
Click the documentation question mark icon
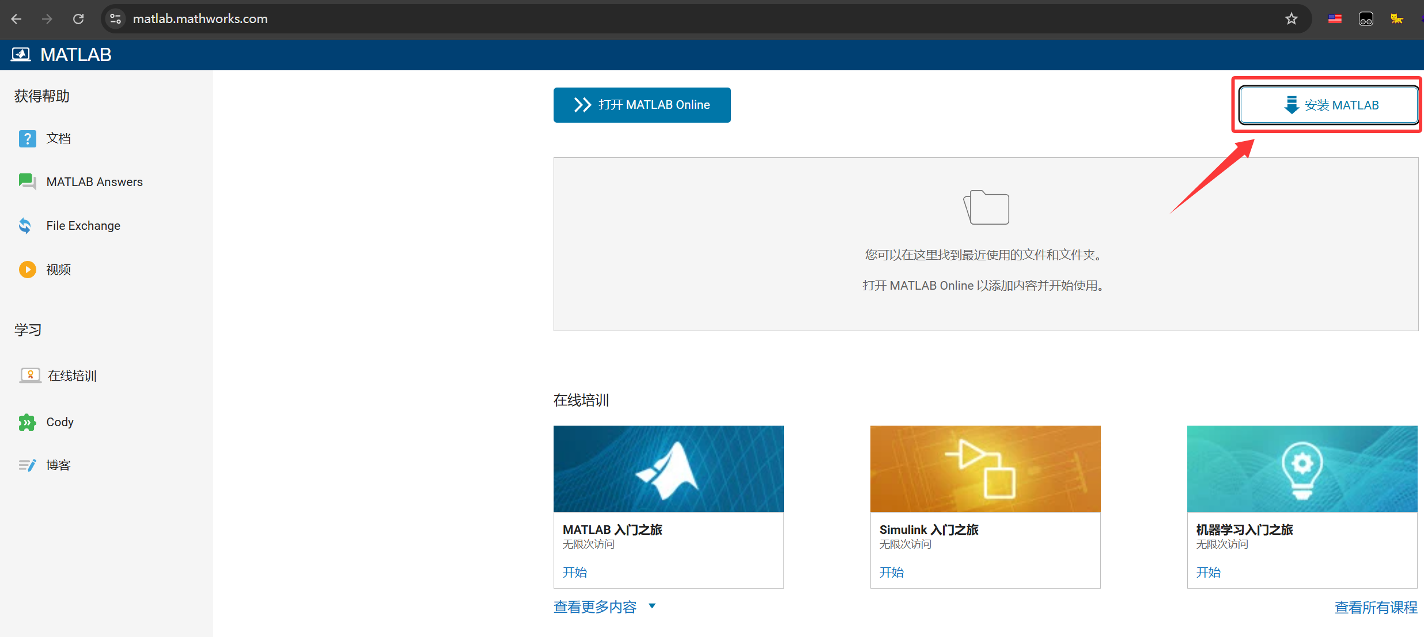point(27,138)
